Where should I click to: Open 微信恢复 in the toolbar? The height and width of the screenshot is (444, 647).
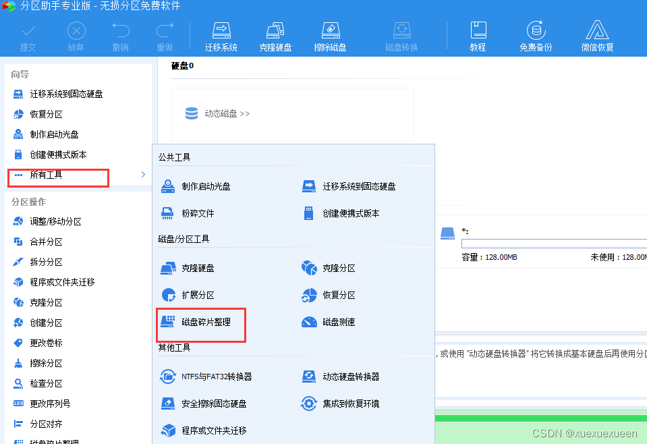click(x=598, y=38)
